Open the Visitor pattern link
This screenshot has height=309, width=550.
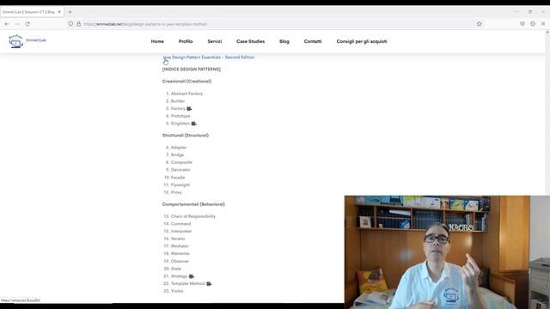[177, 291]
